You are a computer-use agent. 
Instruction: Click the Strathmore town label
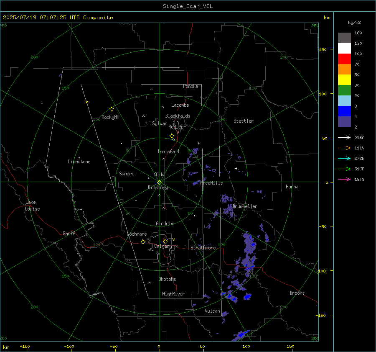tap(203, 248)
